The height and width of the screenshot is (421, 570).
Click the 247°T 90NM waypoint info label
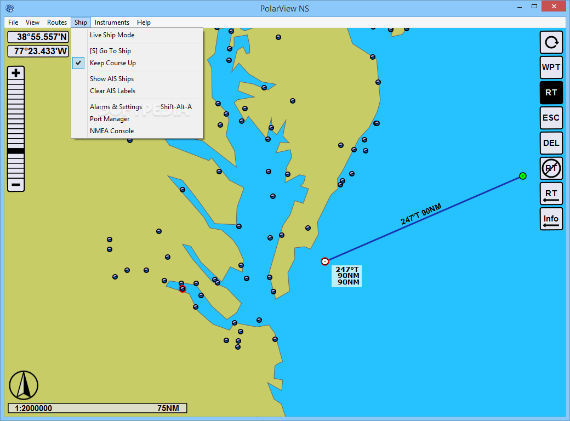click(347, 276)
